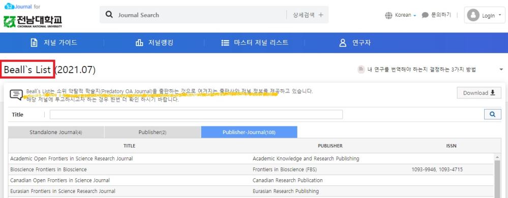The height and width of the screenshot is (198, 508).
Task: Click the notice speech bubble icon
Action: (x=16, y=94)
